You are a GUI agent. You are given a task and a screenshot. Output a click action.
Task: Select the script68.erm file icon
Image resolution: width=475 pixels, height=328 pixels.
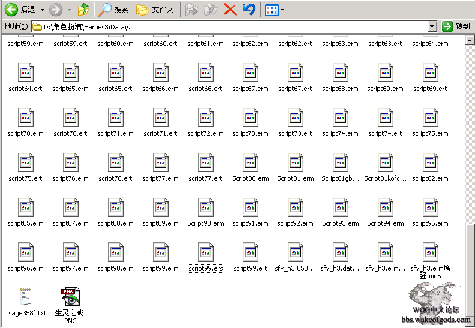coord(340,72)
